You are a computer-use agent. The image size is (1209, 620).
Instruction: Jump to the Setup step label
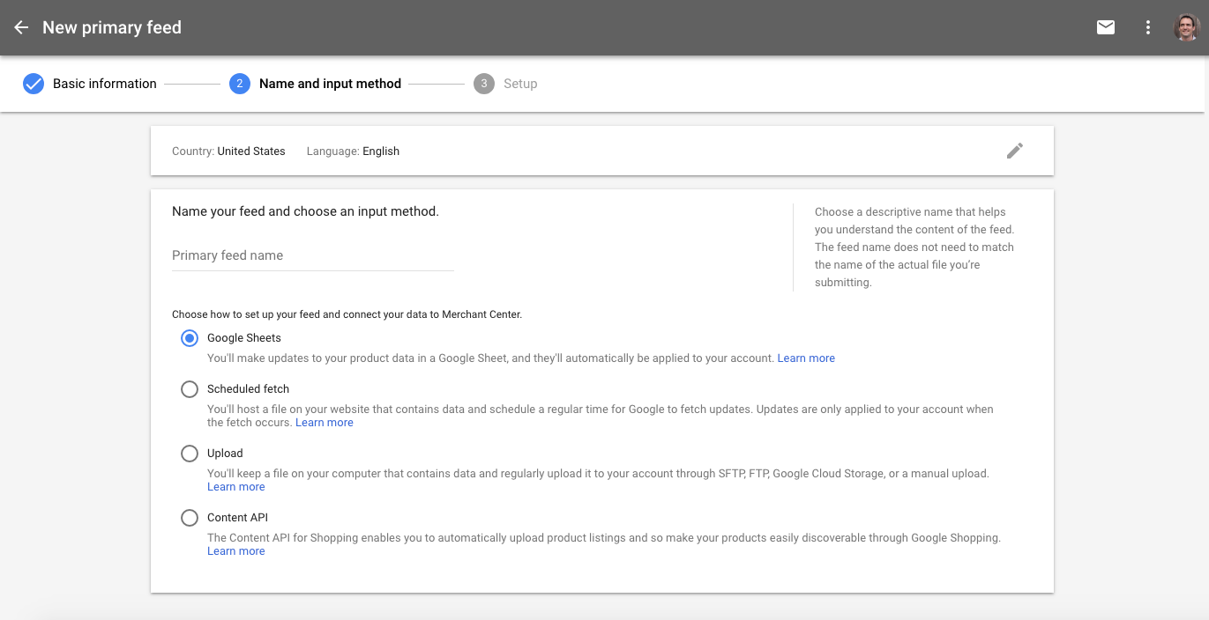pos(520,84)
